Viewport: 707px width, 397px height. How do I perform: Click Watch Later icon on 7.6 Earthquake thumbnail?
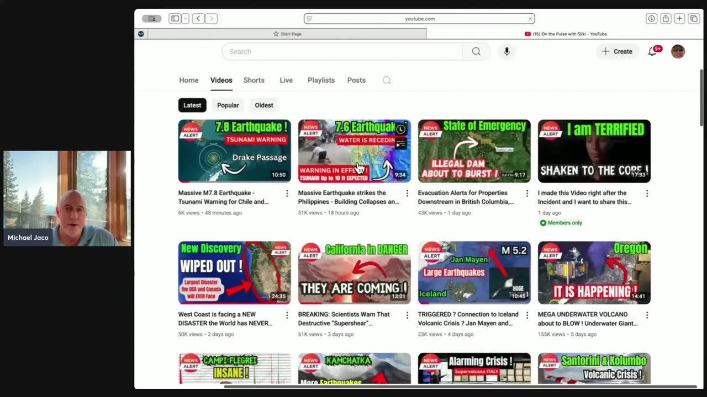tap(400, 129)
